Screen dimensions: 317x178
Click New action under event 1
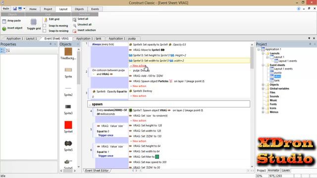[x=138, y=66]
